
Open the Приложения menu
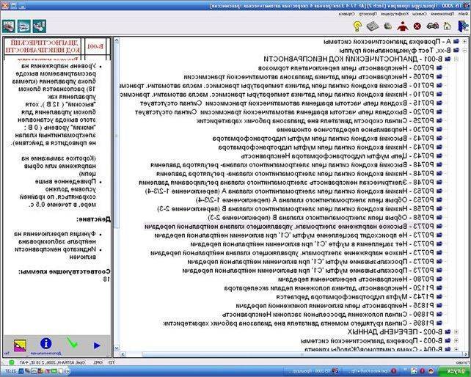tap(442, 14)
